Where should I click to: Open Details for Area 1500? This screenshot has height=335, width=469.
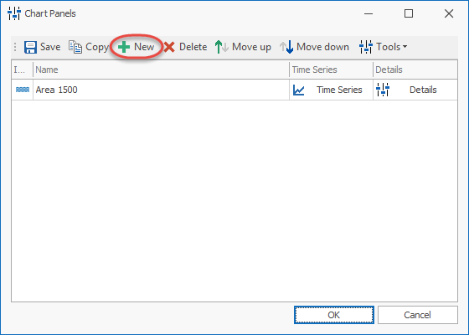coord(415,90)
